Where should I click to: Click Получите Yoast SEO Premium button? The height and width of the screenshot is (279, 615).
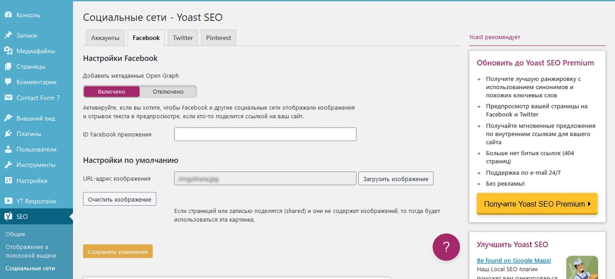tap(537, 204)
